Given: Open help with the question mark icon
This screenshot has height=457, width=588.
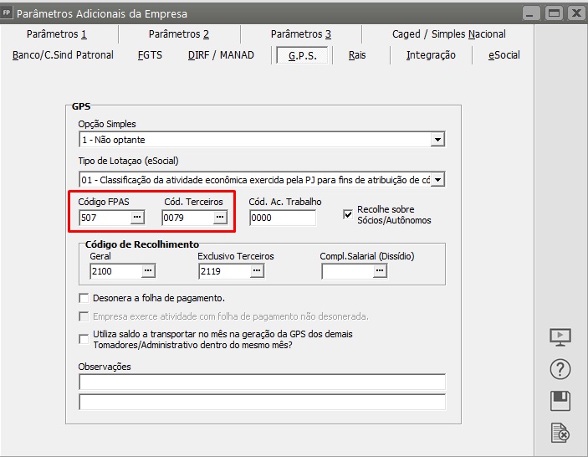Looking at the screenshot, I should pos(560,369).
